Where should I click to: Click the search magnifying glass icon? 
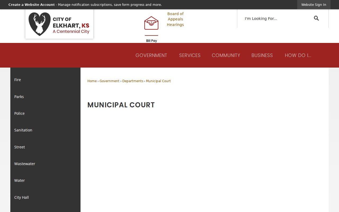(316, 18)
